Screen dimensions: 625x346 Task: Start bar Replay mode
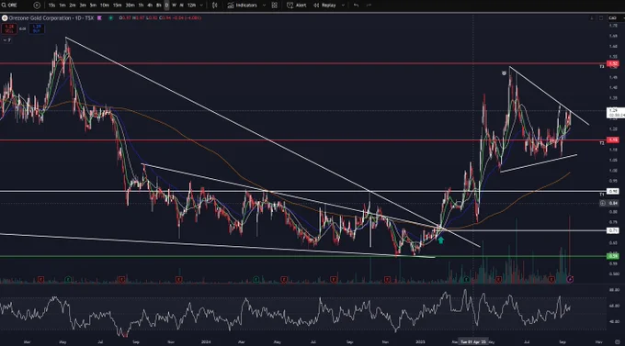pos(324,6)
